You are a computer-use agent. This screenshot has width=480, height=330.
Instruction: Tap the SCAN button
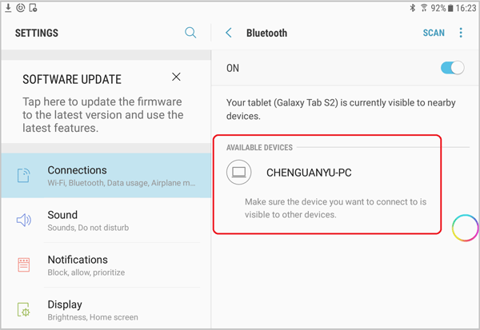pos(434,33)
